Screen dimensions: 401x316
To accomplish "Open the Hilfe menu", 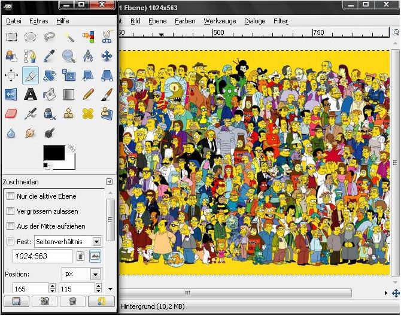I will coord(63,21).
